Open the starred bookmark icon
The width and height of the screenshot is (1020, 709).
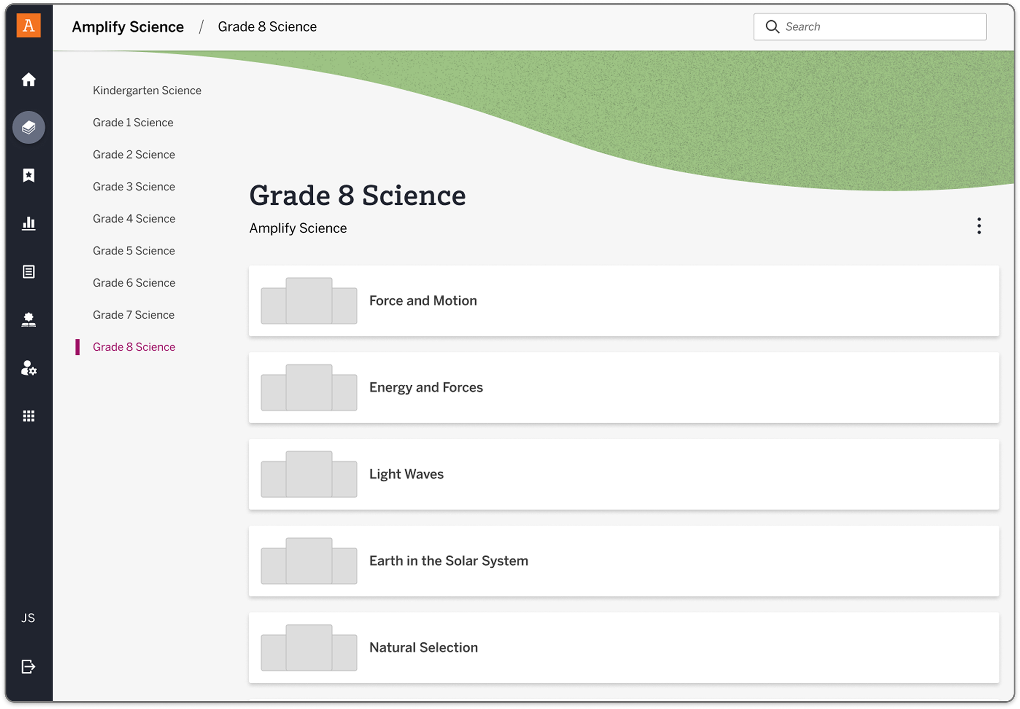pos(29,175)
